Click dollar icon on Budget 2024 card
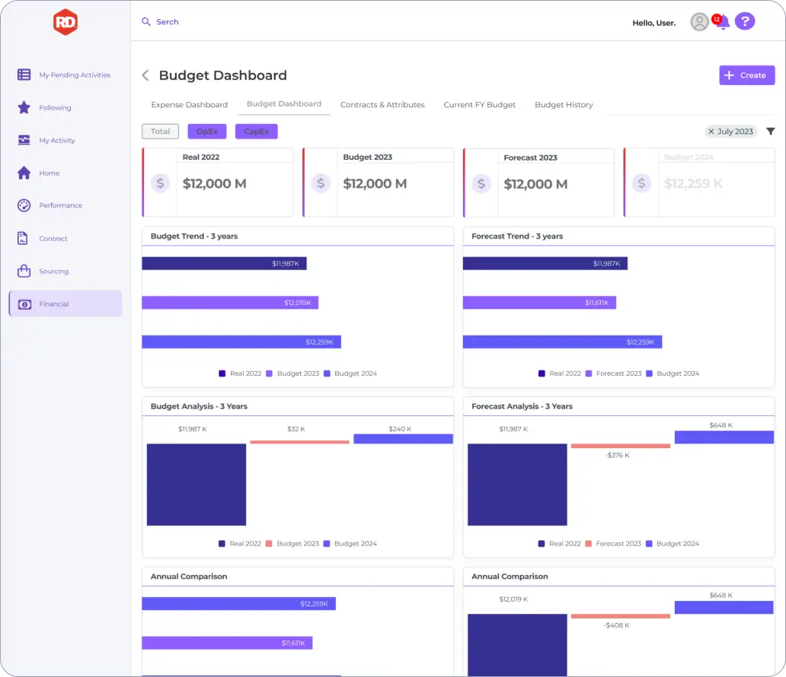786x677 pixels. tap(641, 183)
